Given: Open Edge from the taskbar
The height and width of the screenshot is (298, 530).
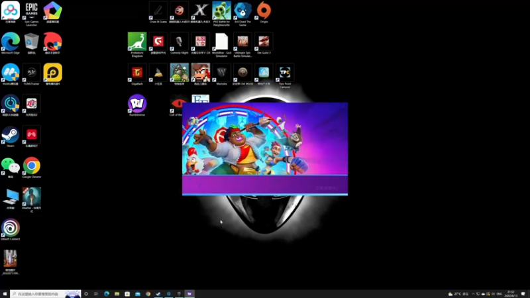Looking at the screenshot, I should pos(107,293).
